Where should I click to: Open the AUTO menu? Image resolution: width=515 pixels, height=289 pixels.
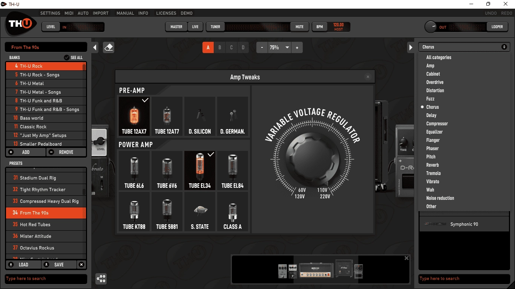coord(83,13)
